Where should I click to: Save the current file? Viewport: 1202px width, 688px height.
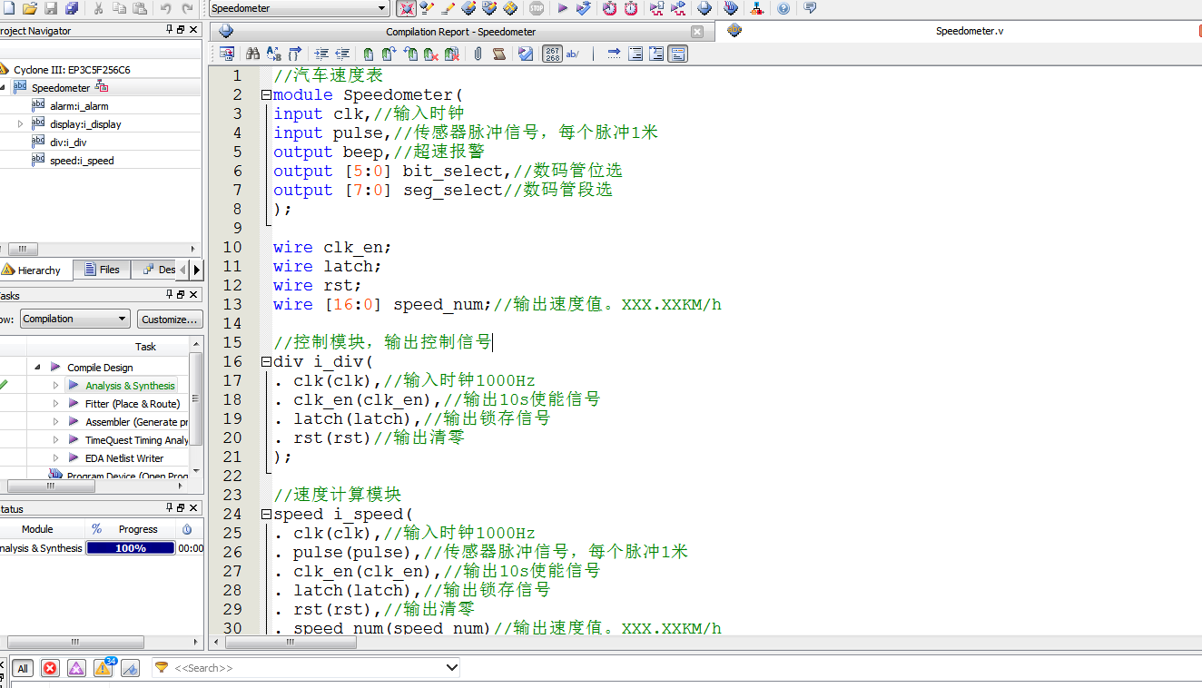coord(51,8)
